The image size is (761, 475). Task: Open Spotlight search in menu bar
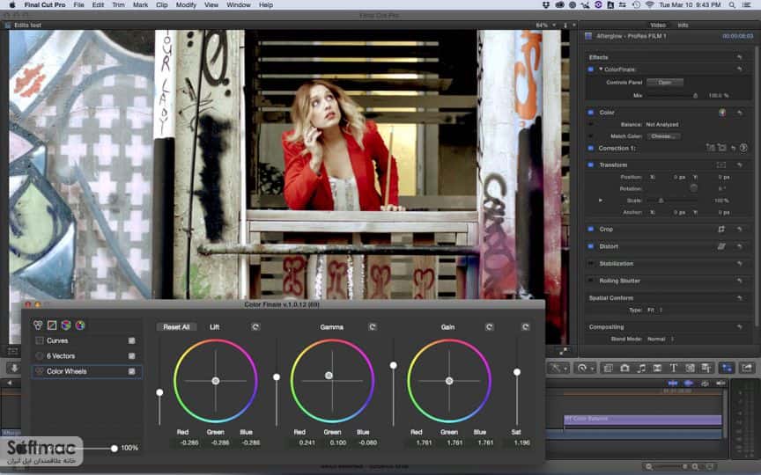click(x=732, y=5)
